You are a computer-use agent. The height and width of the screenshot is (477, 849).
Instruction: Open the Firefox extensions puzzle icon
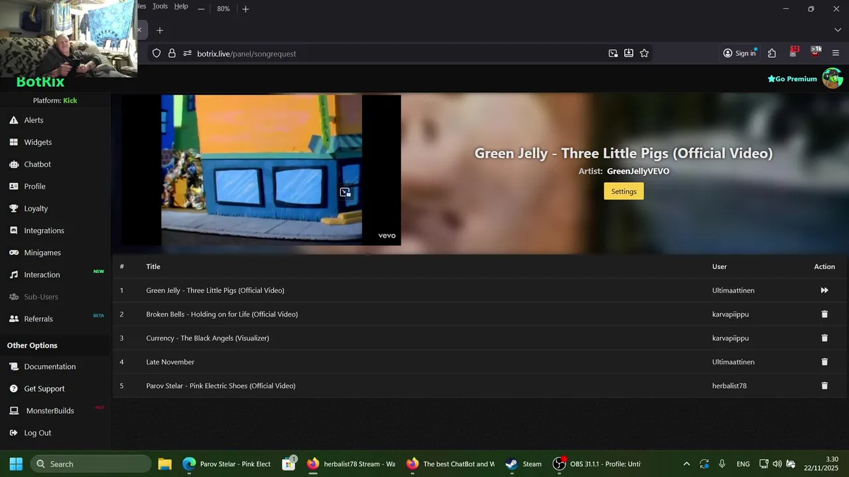click(x=772, y=53)
